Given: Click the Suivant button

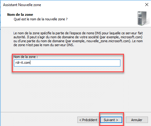Looking at the screenshot, I should pyautogui.click(x=111, y=120).
